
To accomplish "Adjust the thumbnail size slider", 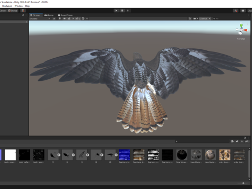I will [243, 183].
